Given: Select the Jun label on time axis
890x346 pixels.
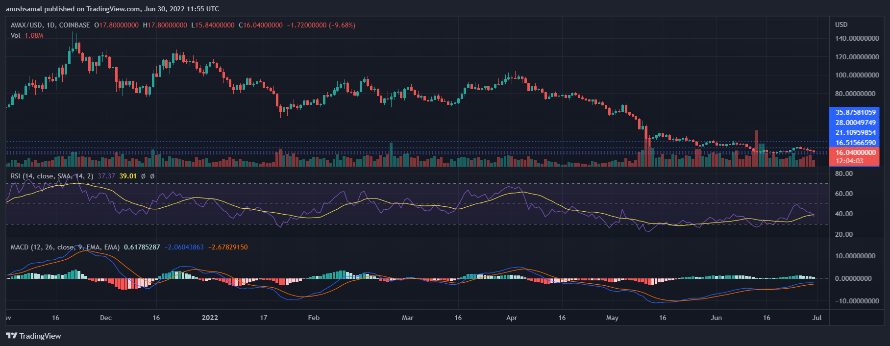Looking at the screenshot, I should pos(716,318).
